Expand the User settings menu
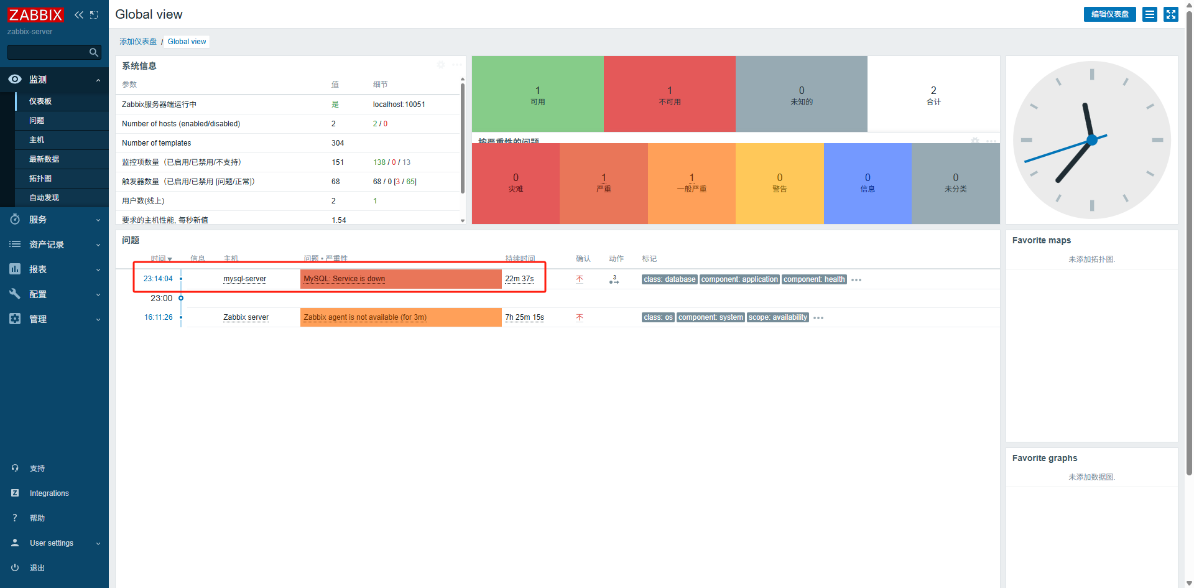The height and width of the screenshot is (588, 1194). 98,543
